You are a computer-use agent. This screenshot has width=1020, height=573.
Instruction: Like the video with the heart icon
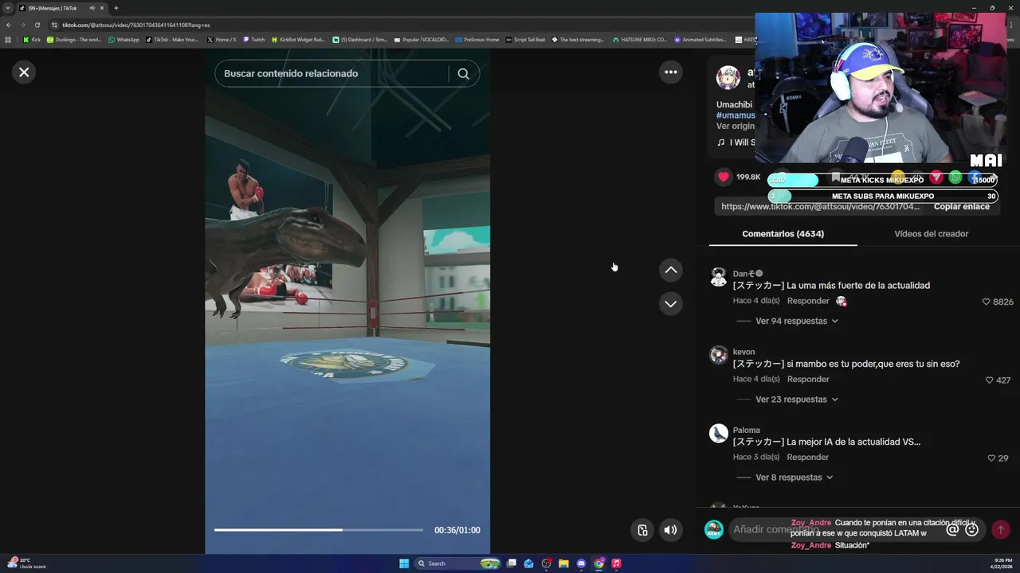point(724,177)
